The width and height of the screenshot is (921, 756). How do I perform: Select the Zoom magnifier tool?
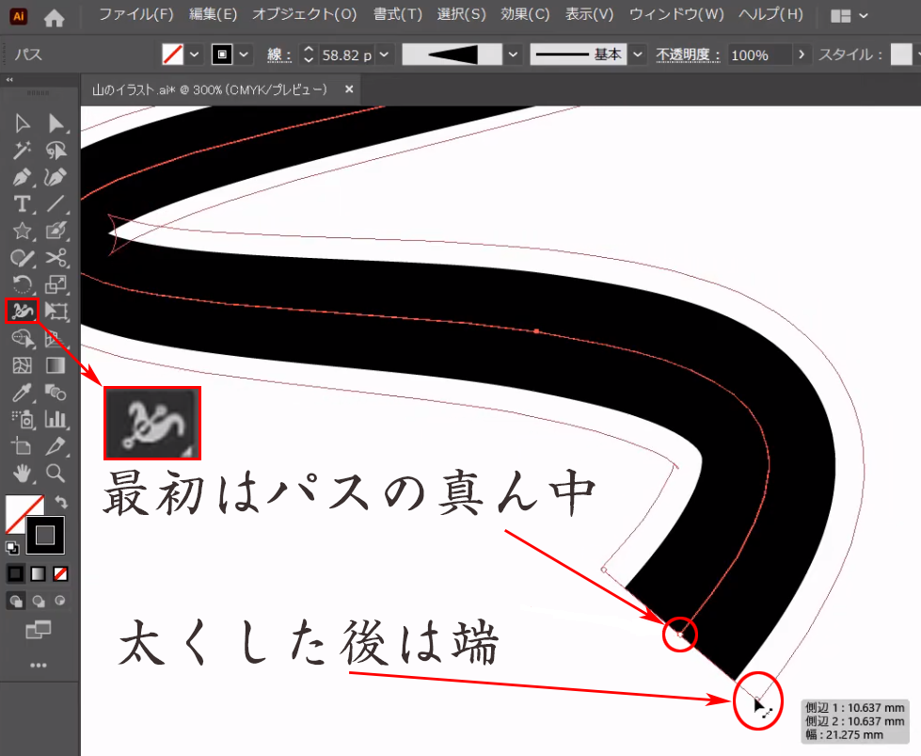pyautogui.click(x=56, y=473)
